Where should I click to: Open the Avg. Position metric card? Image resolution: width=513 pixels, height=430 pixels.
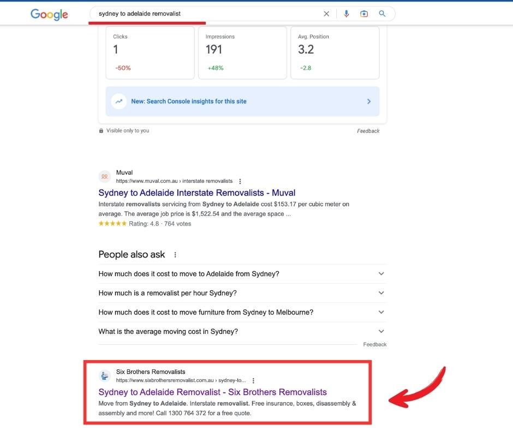[335, 53]
